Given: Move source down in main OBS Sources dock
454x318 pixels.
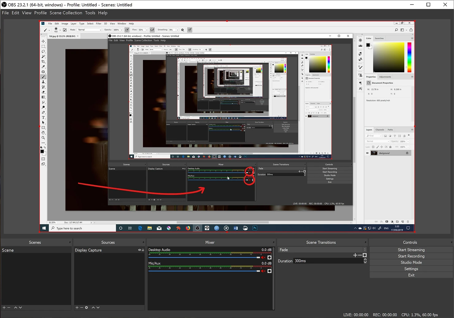Looking at the screenshot, I should (x=98, y=307).
